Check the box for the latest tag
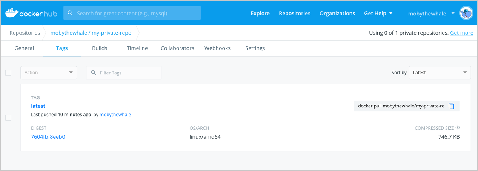This screenshot has height=171, width=478. [8, 118]
